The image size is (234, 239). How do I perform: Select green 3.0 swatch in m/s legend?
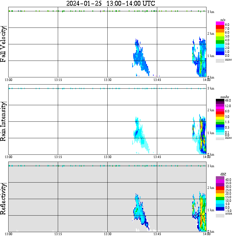click(220, 42)
